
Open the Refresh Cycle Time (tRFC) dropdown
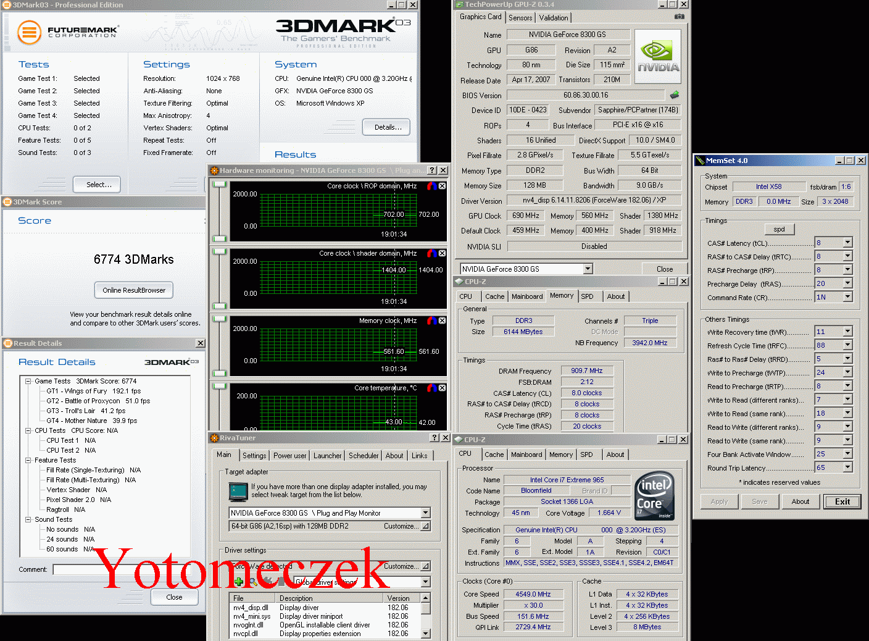click(848, 345)
